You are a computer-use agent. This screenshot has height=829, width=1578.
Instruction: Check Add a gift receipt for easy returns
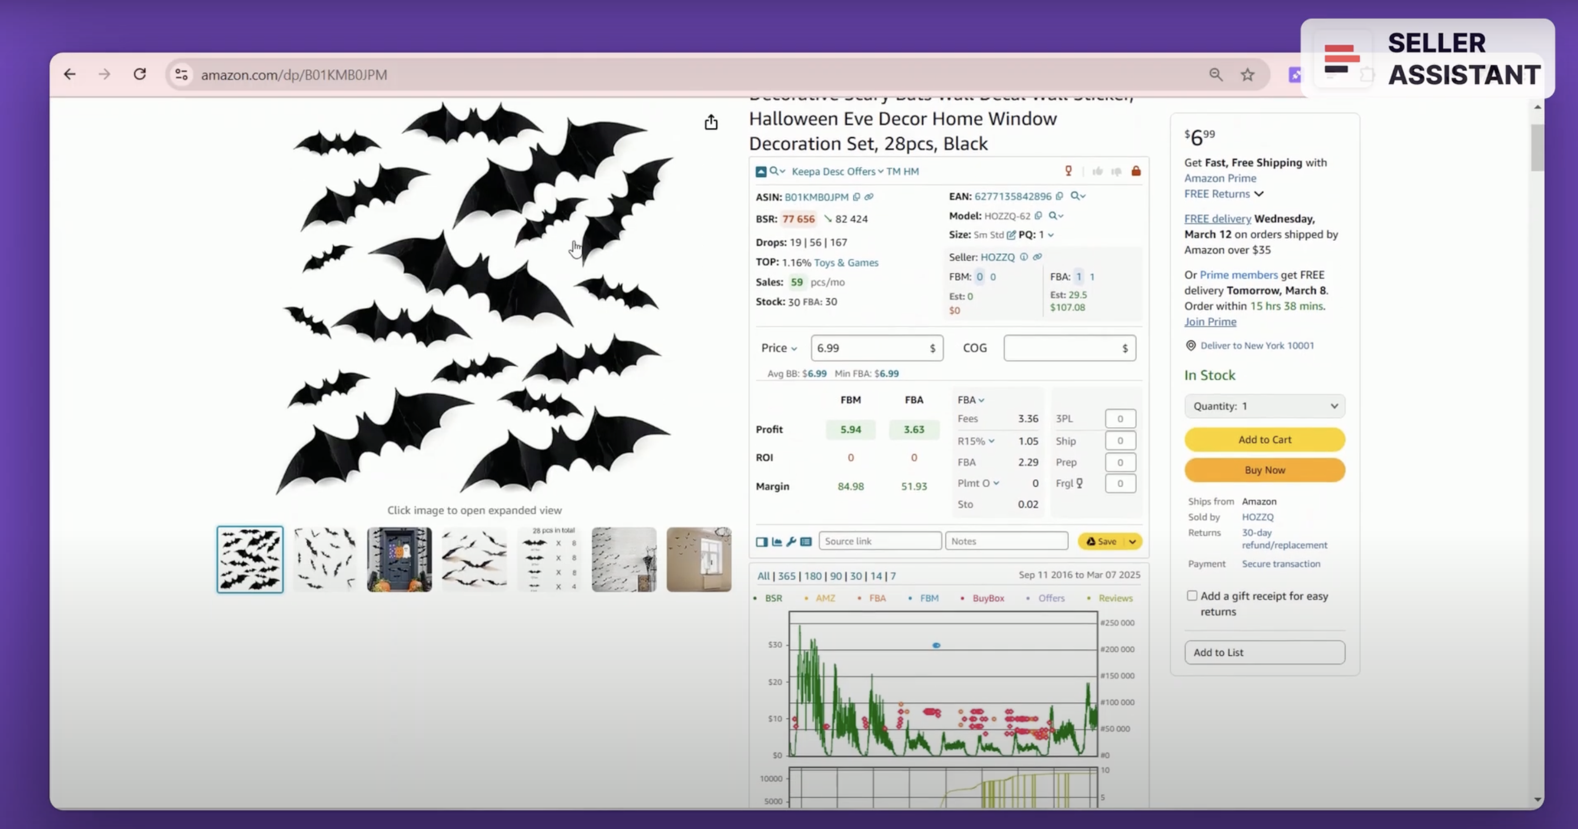coord(1192,595)
